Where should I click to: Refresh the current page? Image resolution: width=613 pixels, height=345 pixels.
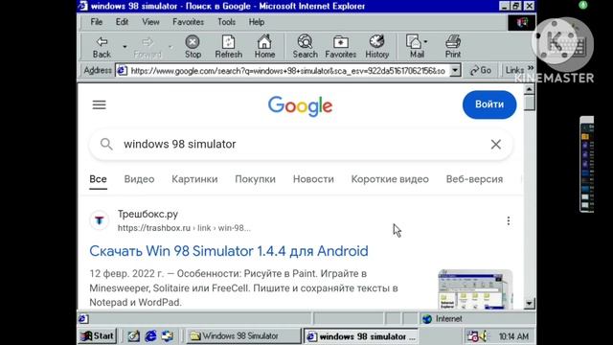228,47
